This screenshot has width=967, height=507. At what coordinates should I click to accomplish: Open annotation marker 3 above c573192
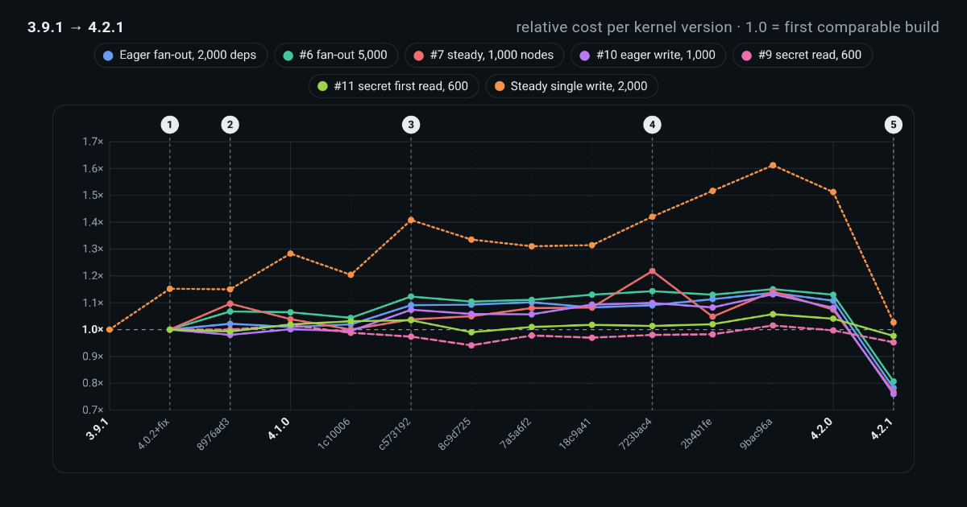tap(411, 125)
